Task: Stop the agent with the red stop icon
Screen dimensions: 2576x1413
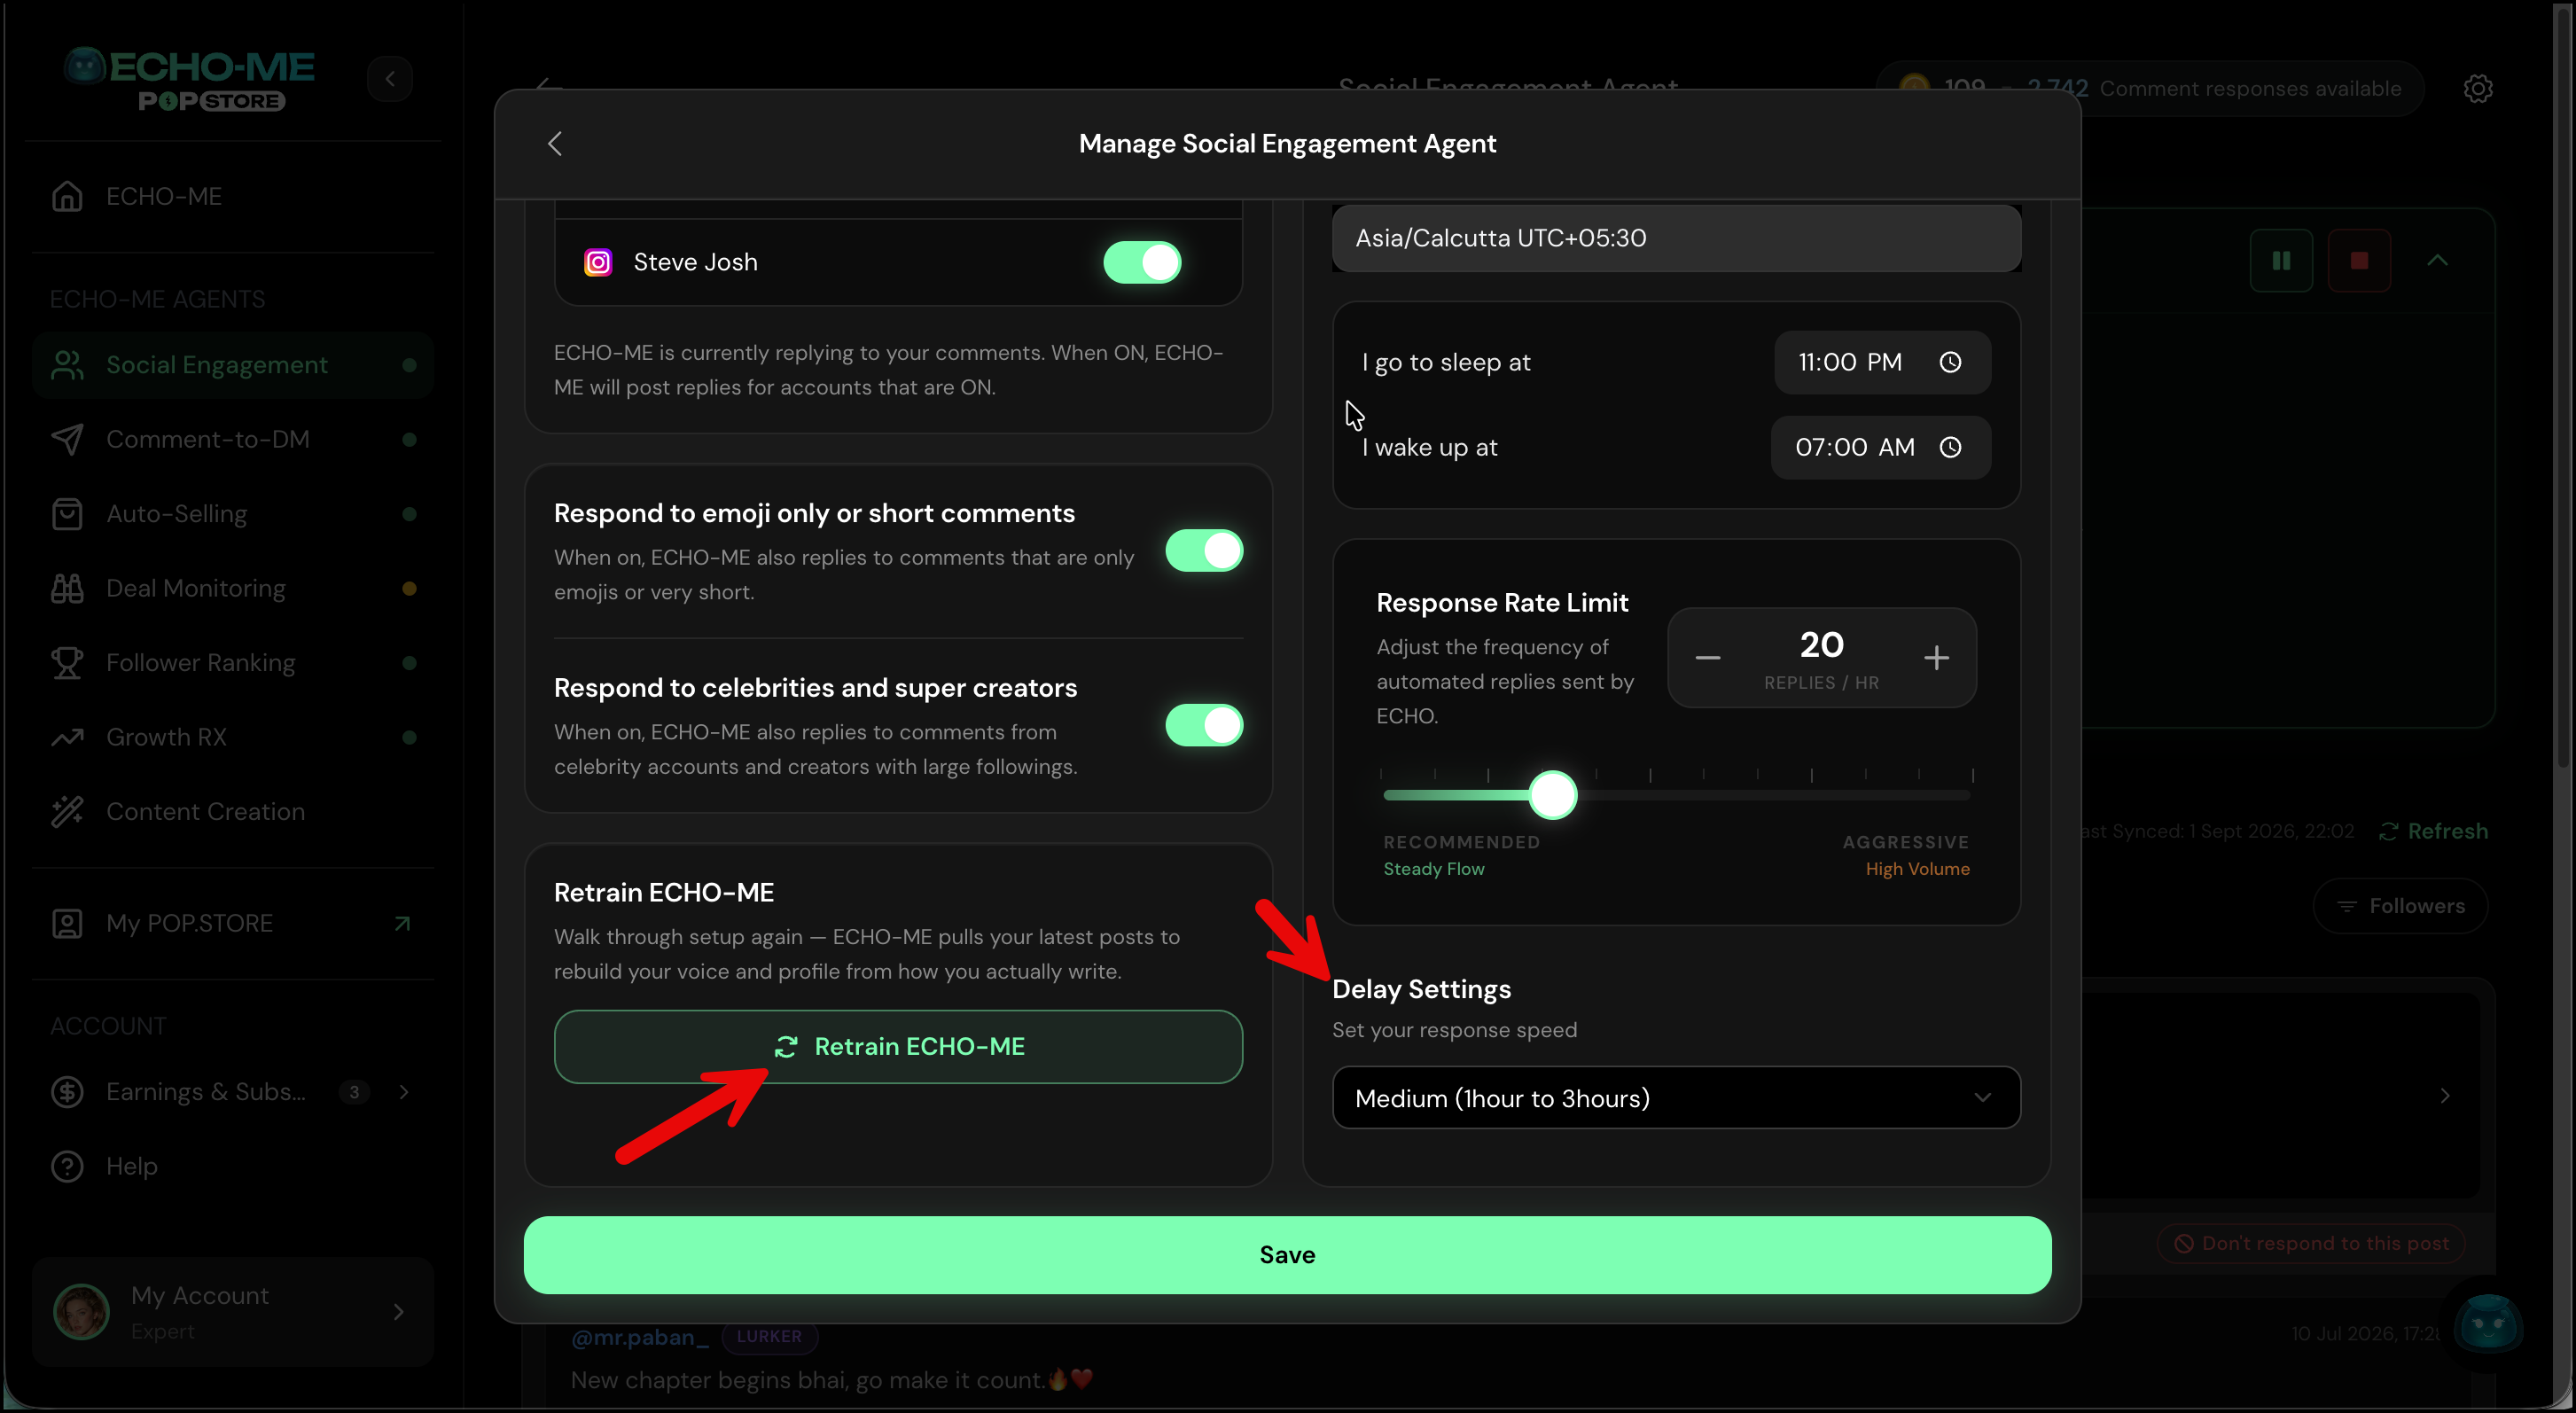Action: click(2359, 261)
